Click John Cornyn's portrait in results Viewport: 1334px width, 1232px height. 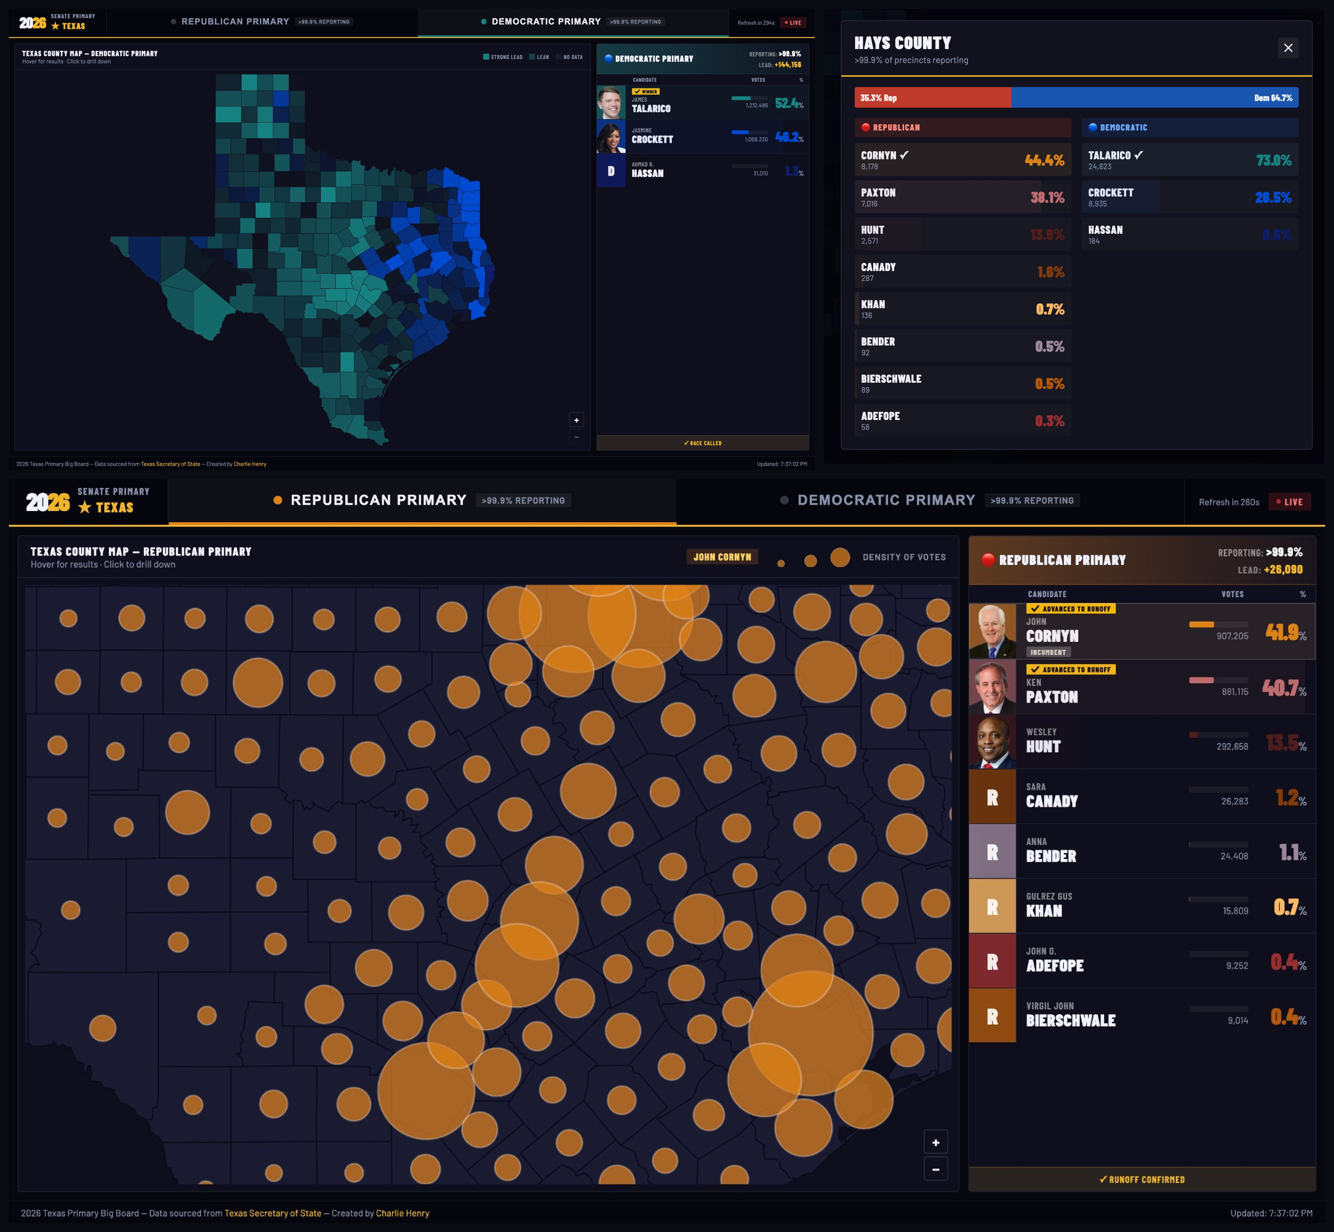(992, 632)
